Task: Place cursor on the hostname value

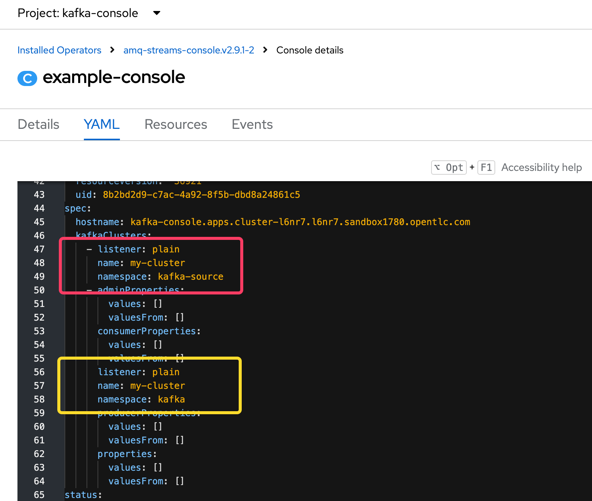Action: [x=300, y=222]
